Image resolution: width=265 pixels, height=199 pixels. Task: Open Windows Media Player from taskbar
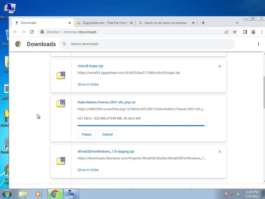pos(38,194)
